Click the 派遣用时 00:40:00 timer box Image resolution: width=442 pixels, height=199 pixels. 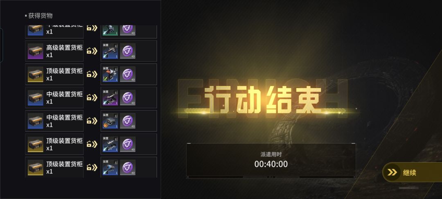click(271, 161)
